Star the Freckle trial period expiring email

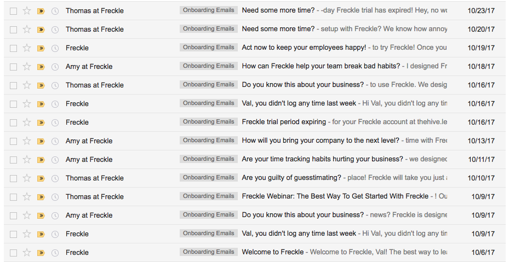click(27, 122)
